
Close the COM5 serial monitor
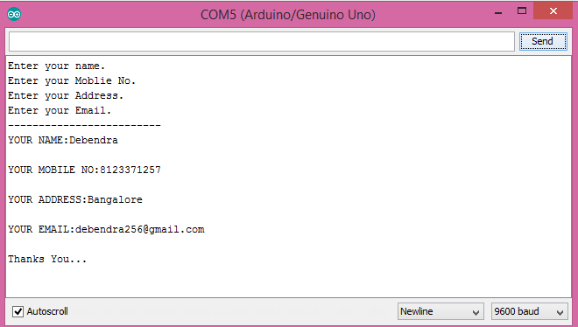pyautogui.click(x=553, y=11)
